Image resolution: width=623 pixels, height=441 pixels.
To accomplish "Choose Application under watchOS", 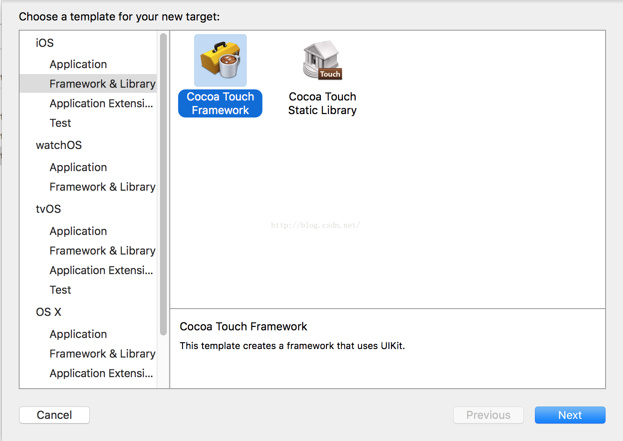I will (78, 167).
